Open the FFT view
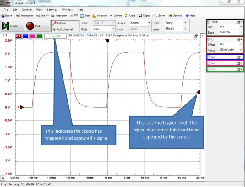Image resolution: width=245 pixels, height=187 pixels. point(74,16)
